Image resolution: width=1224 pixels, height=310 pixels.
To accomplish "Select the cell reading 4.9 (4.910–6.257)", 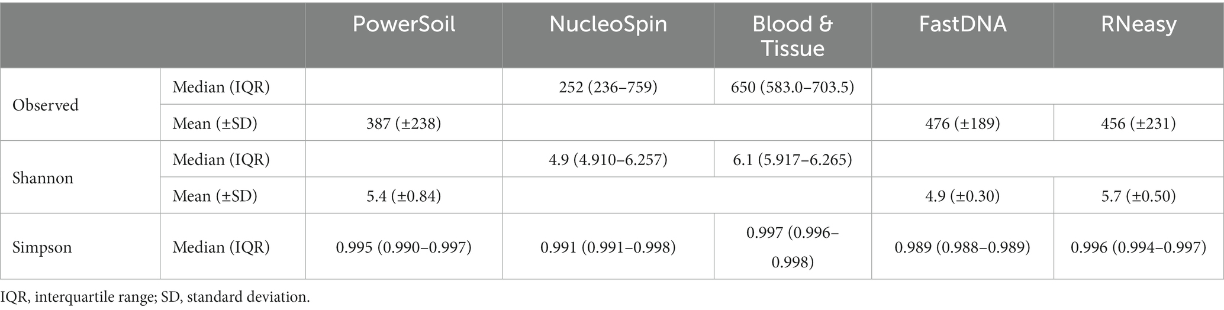I will (608, 160).
